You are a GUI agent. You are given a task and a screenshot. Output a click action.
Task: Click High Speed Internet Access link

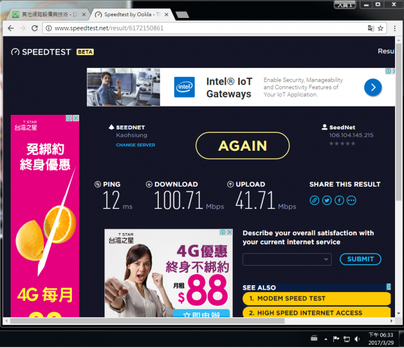click(316, 312)
